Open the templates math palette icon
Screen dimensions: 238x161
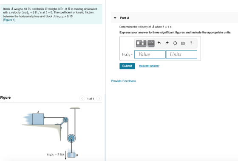pyautogui.click(x=141, y=43)
